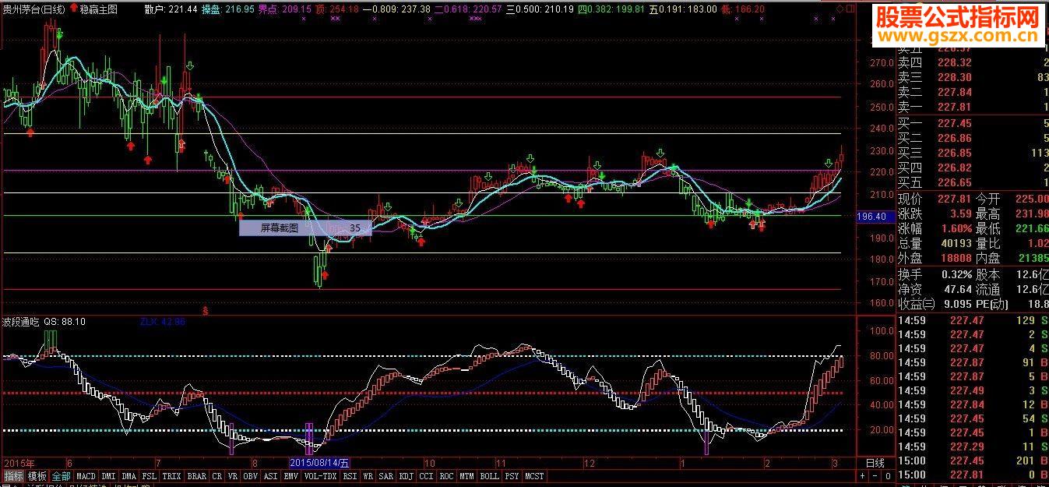Switch to the 模板 template tab
This screenshot has height=487, width=1049.
(37, 475)
